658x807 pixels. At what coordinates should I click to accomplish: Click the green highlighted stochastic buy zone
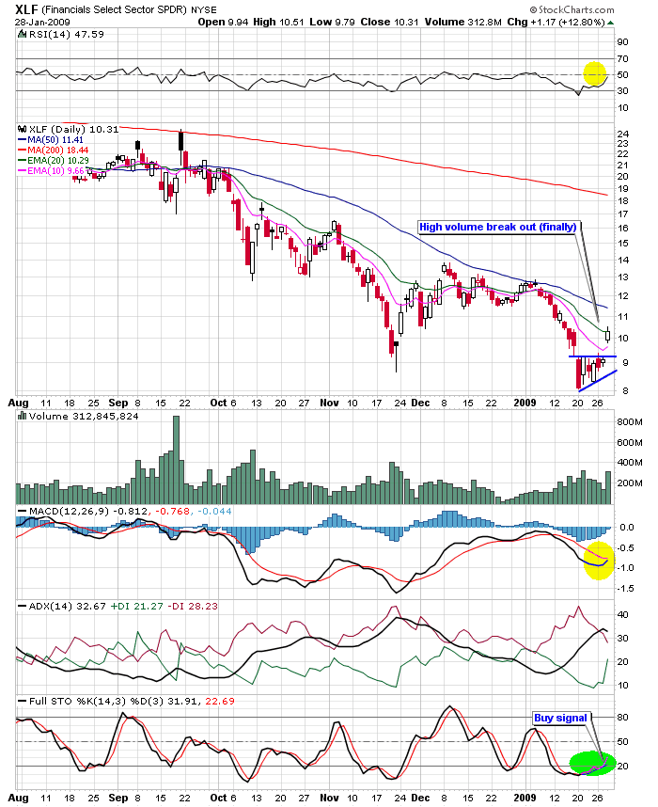coord(592,763)
